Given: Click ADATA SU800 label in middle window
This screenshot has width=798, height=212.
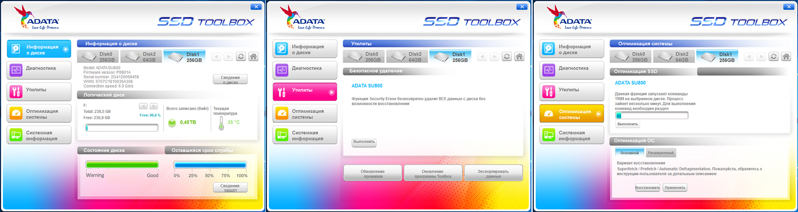Looking at the screenshot, I should [x=367, y=86].
